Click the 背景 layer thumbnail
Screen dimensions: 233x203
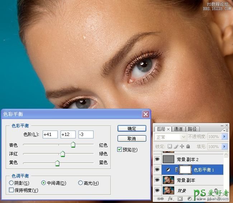pos(168,190)
